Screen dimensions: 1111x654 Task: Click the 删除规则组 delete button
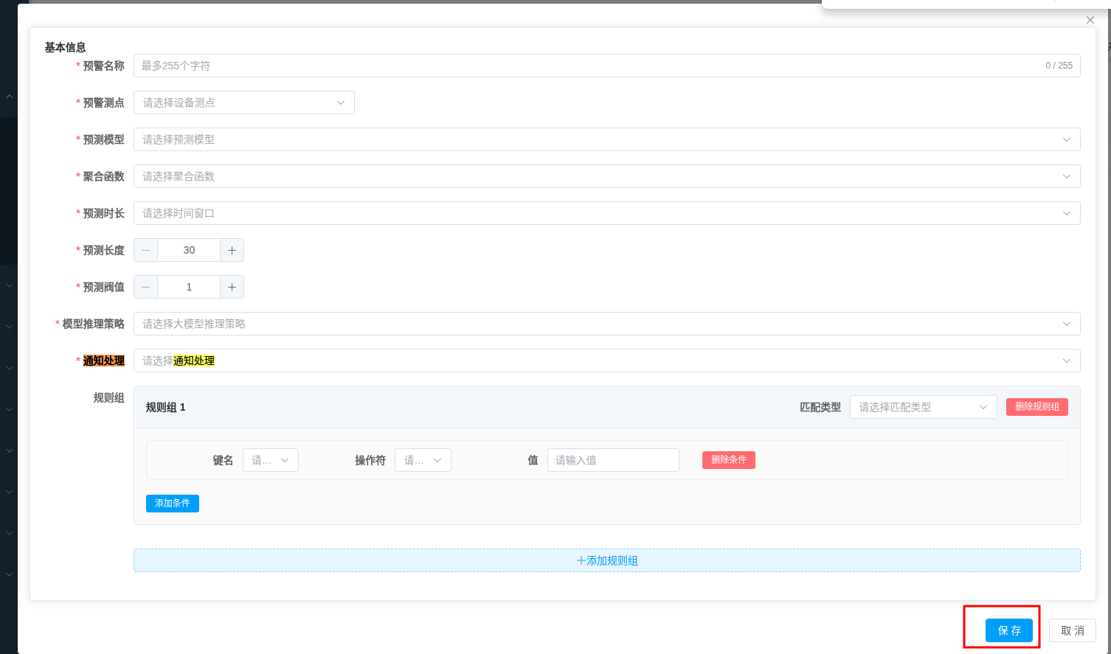pyautogui.click(x=1036, y=406)
